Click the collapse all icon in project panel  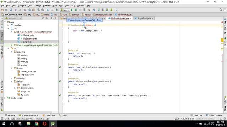pos(46,18)
